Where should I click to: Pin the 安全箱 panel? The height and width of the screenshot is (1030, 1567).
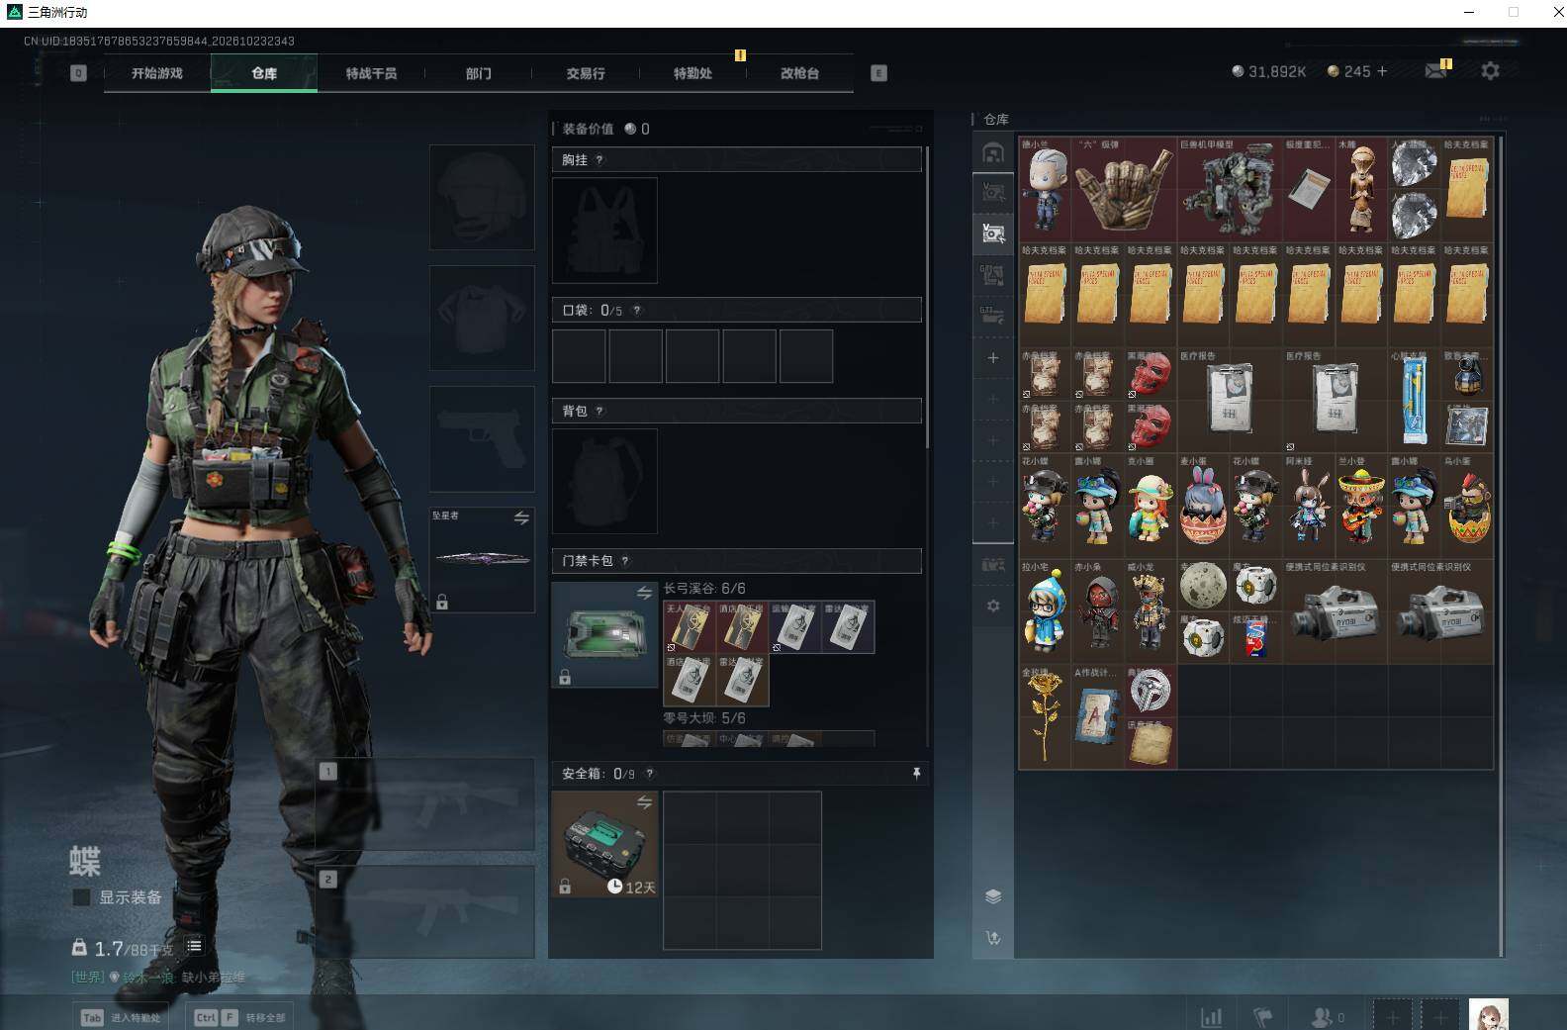click(916, 773)
